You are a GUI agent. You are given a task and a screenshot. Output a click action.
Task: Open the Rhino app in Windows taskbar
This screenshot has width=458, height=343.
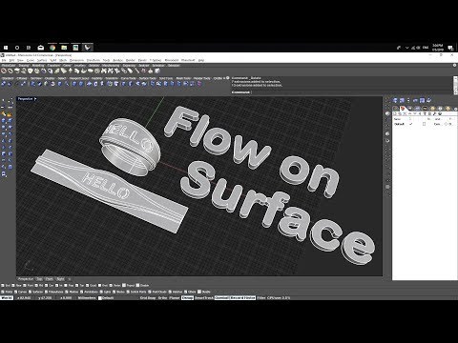[87, 48]
